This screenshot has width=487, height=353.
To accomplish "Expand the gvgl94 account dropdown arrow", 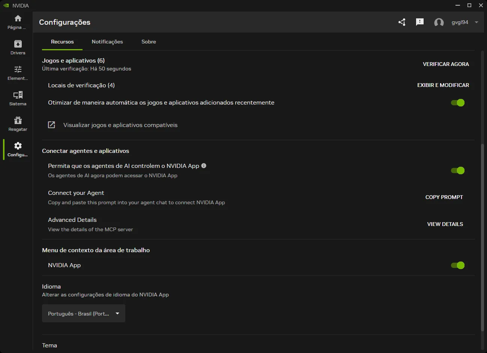I will tap(476, 22).
